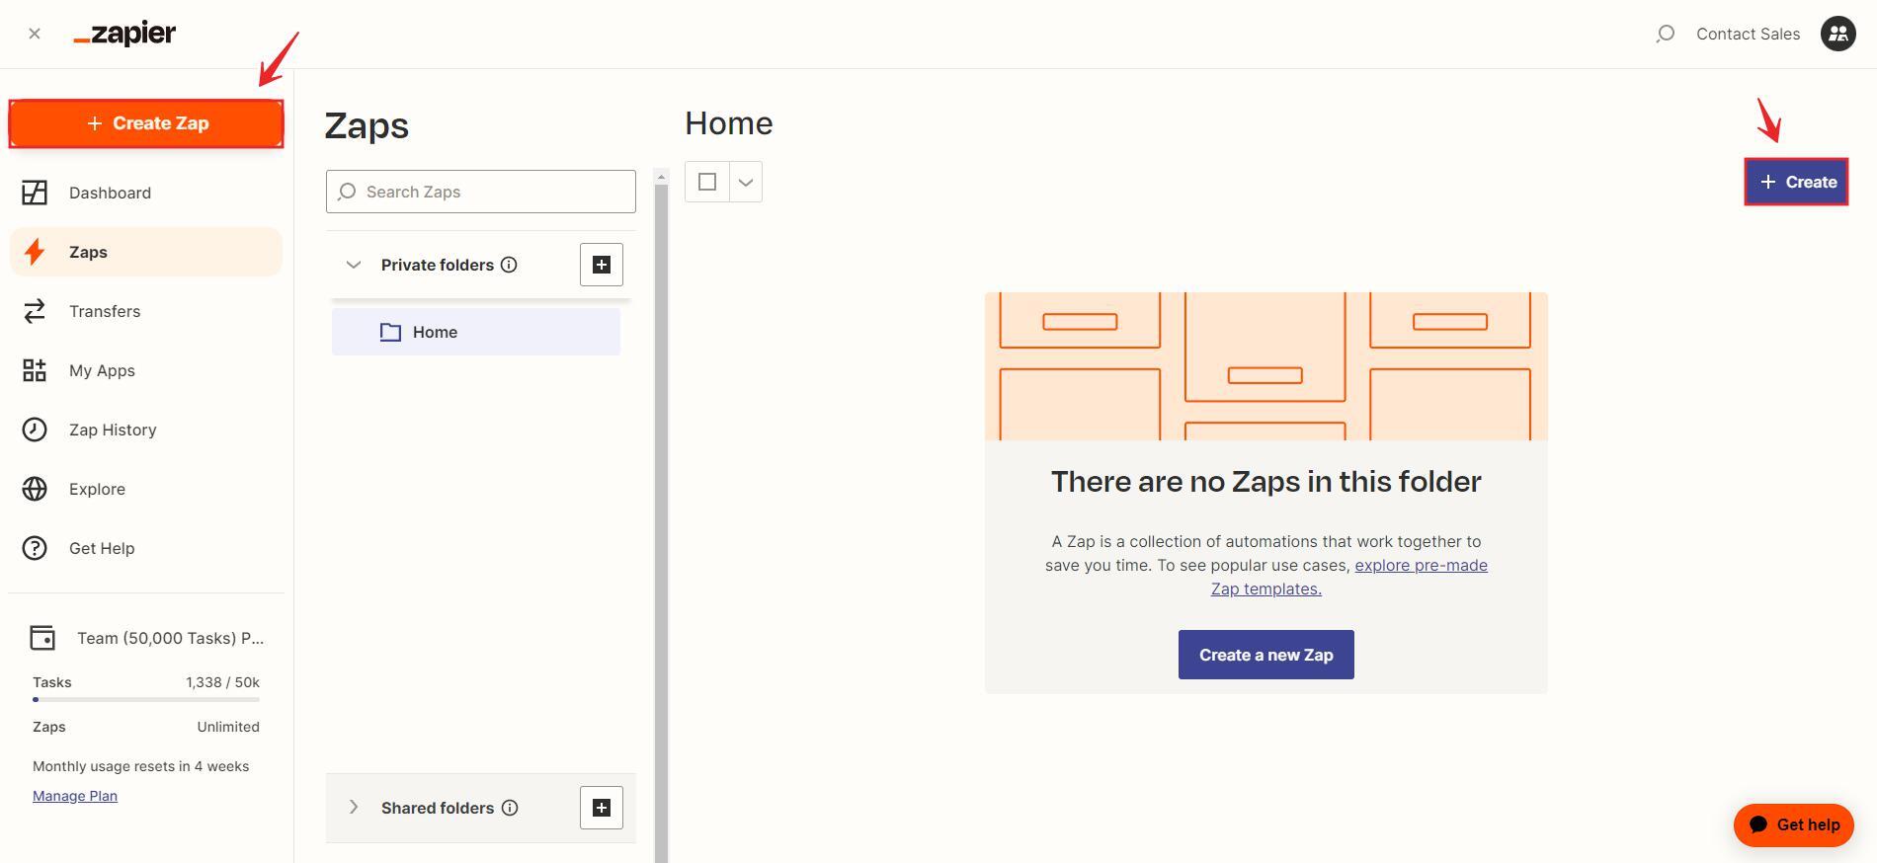Click the Home folder icon

(391, 332)
